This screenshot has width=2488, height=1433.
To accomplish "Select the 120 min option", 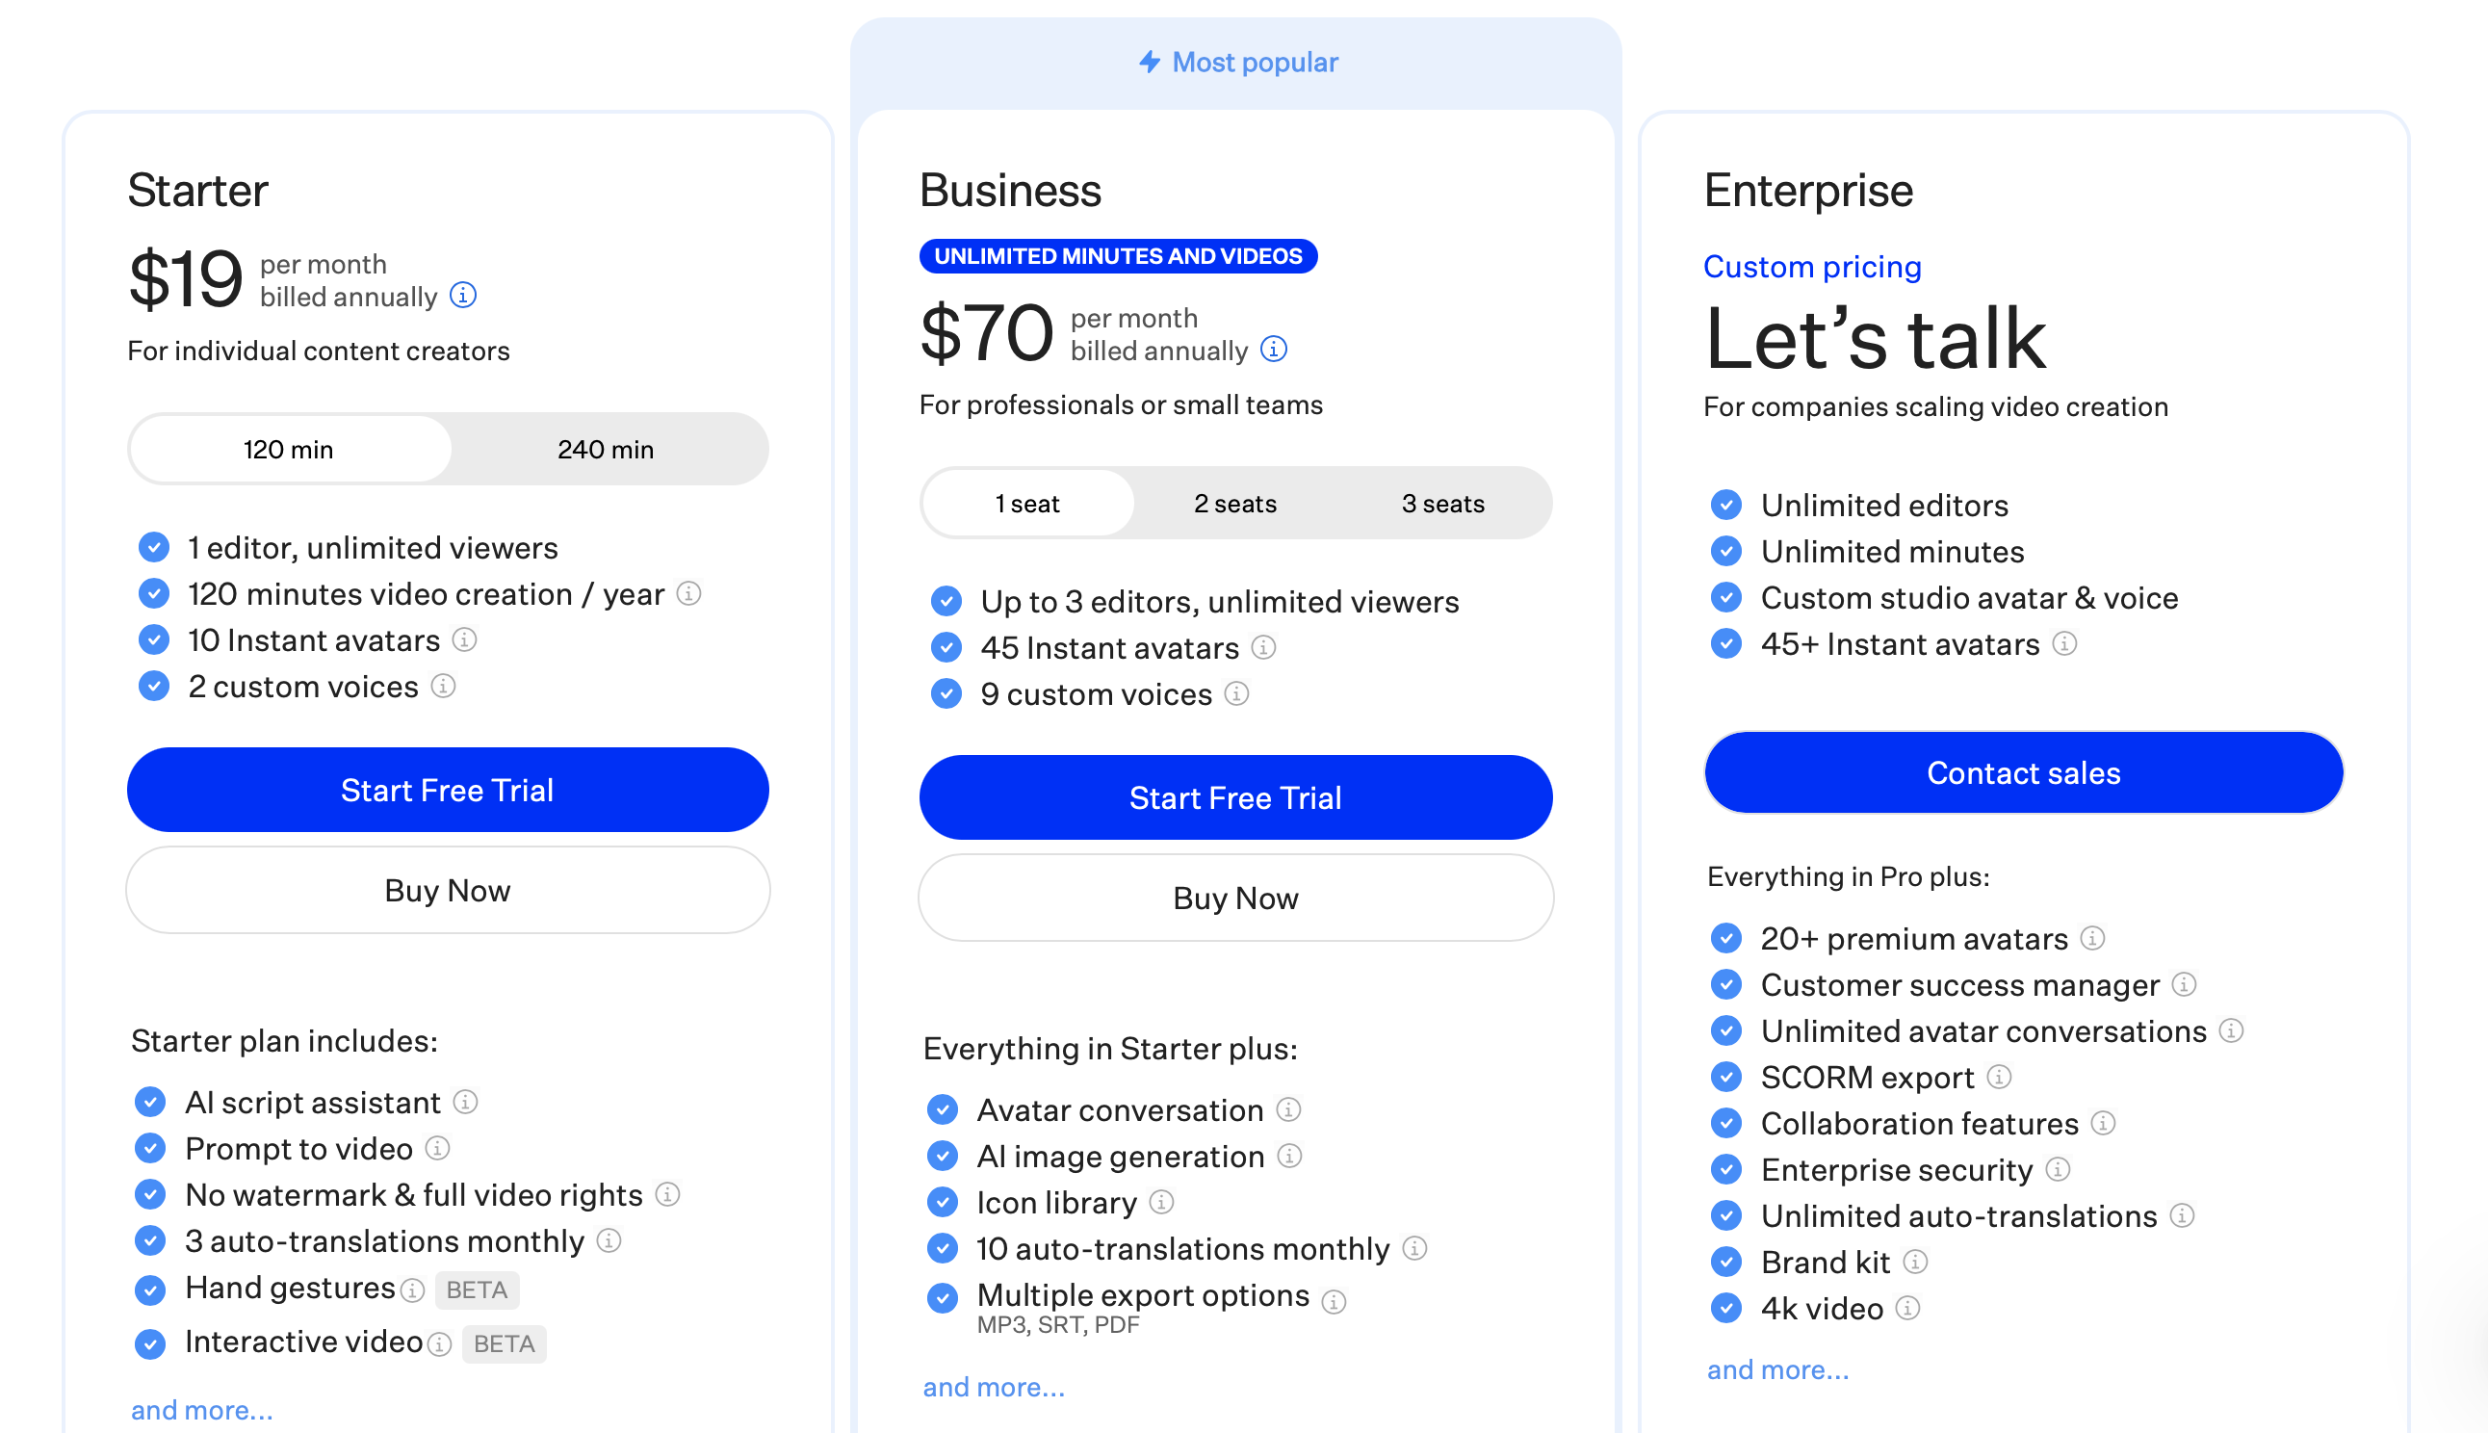I will click(289, 450).
